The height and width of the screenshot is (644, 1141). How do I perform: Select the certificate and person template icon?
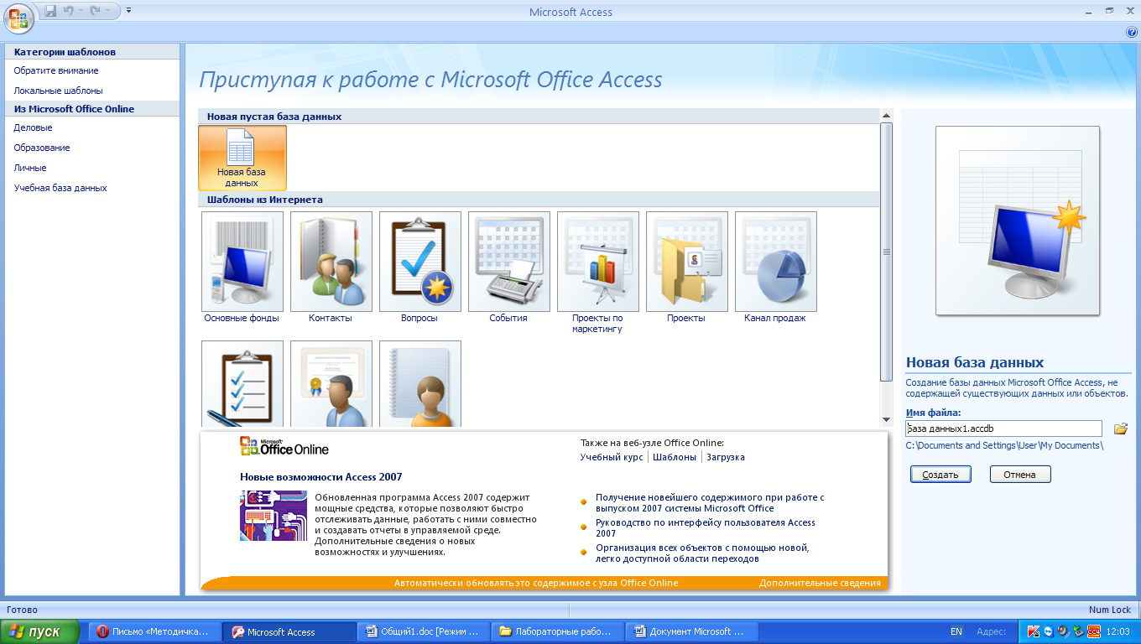click(x=331, y=384)
